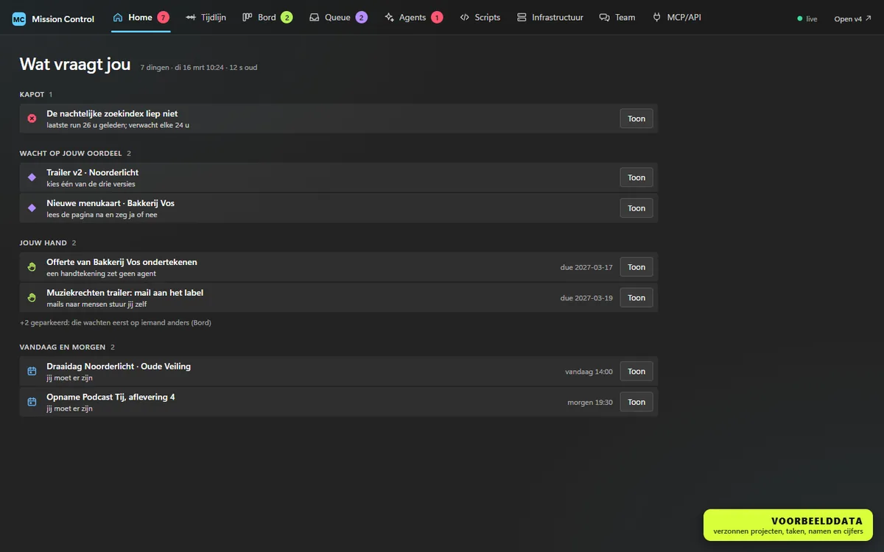Click the board icon beside Bord
Screen dimensions: 884x552
(x=248, y=17)
